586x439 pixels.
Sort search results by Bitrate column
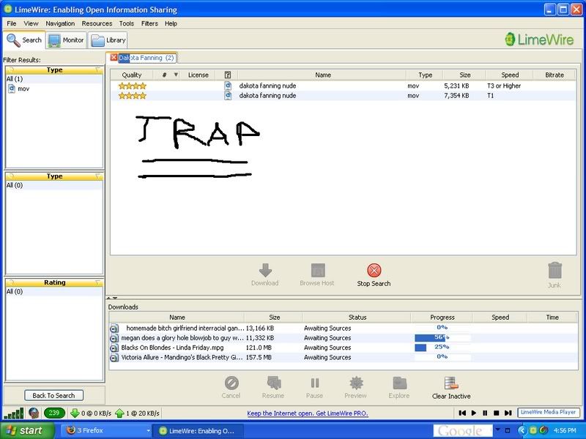pyautogui.click(x=555, y=75)
